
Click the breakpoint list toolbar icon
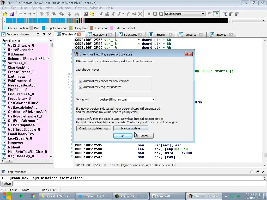click(x=225, y=14)
